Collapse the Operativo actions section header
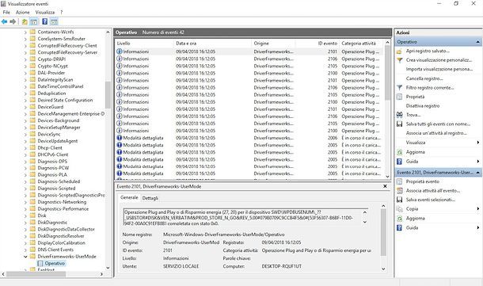This screenshot has width=483, height=286. [477, 42]
